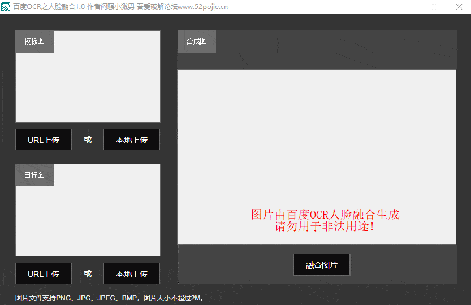
Task: Click the red 请勿用于非法用途 warning text
Action: pos(325,227)
